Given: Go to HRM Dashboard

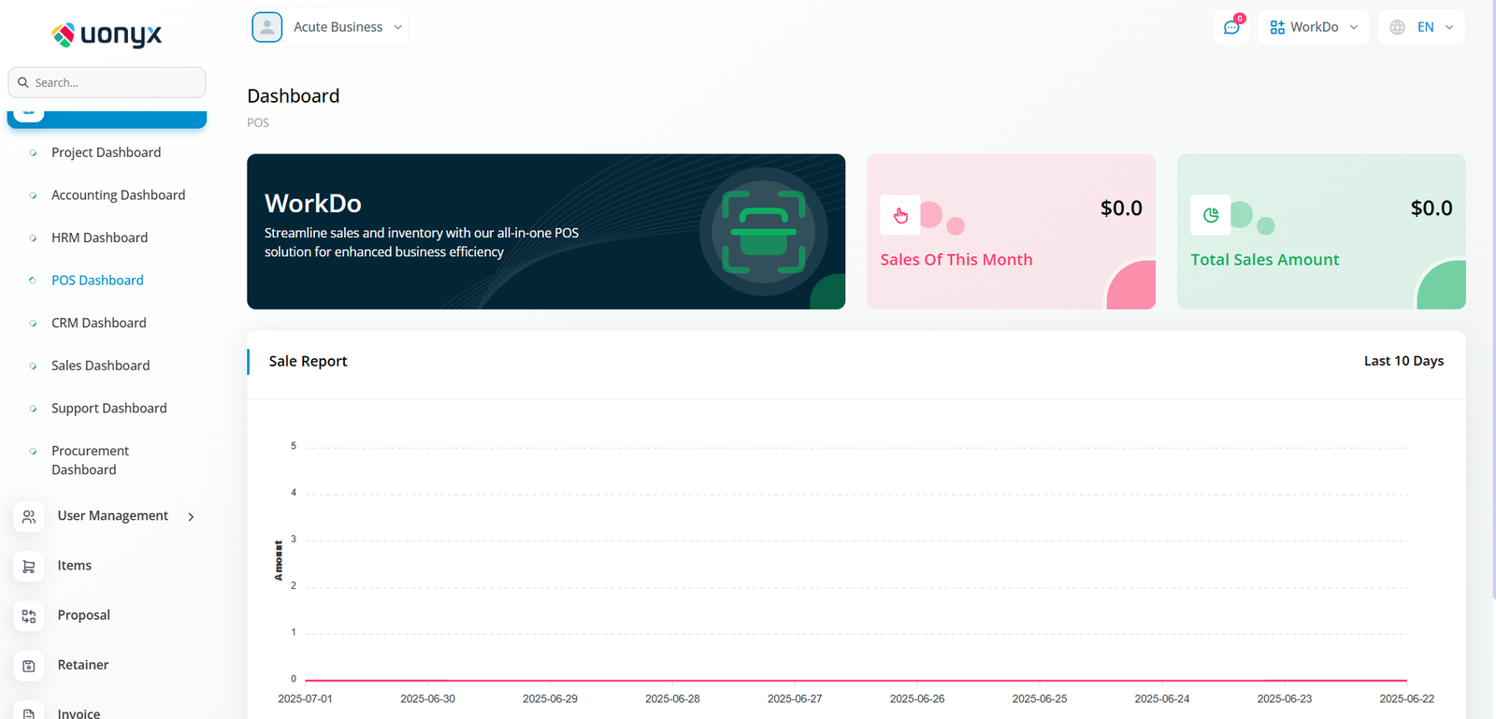Looking at the screenshot, I should [99, 237].
